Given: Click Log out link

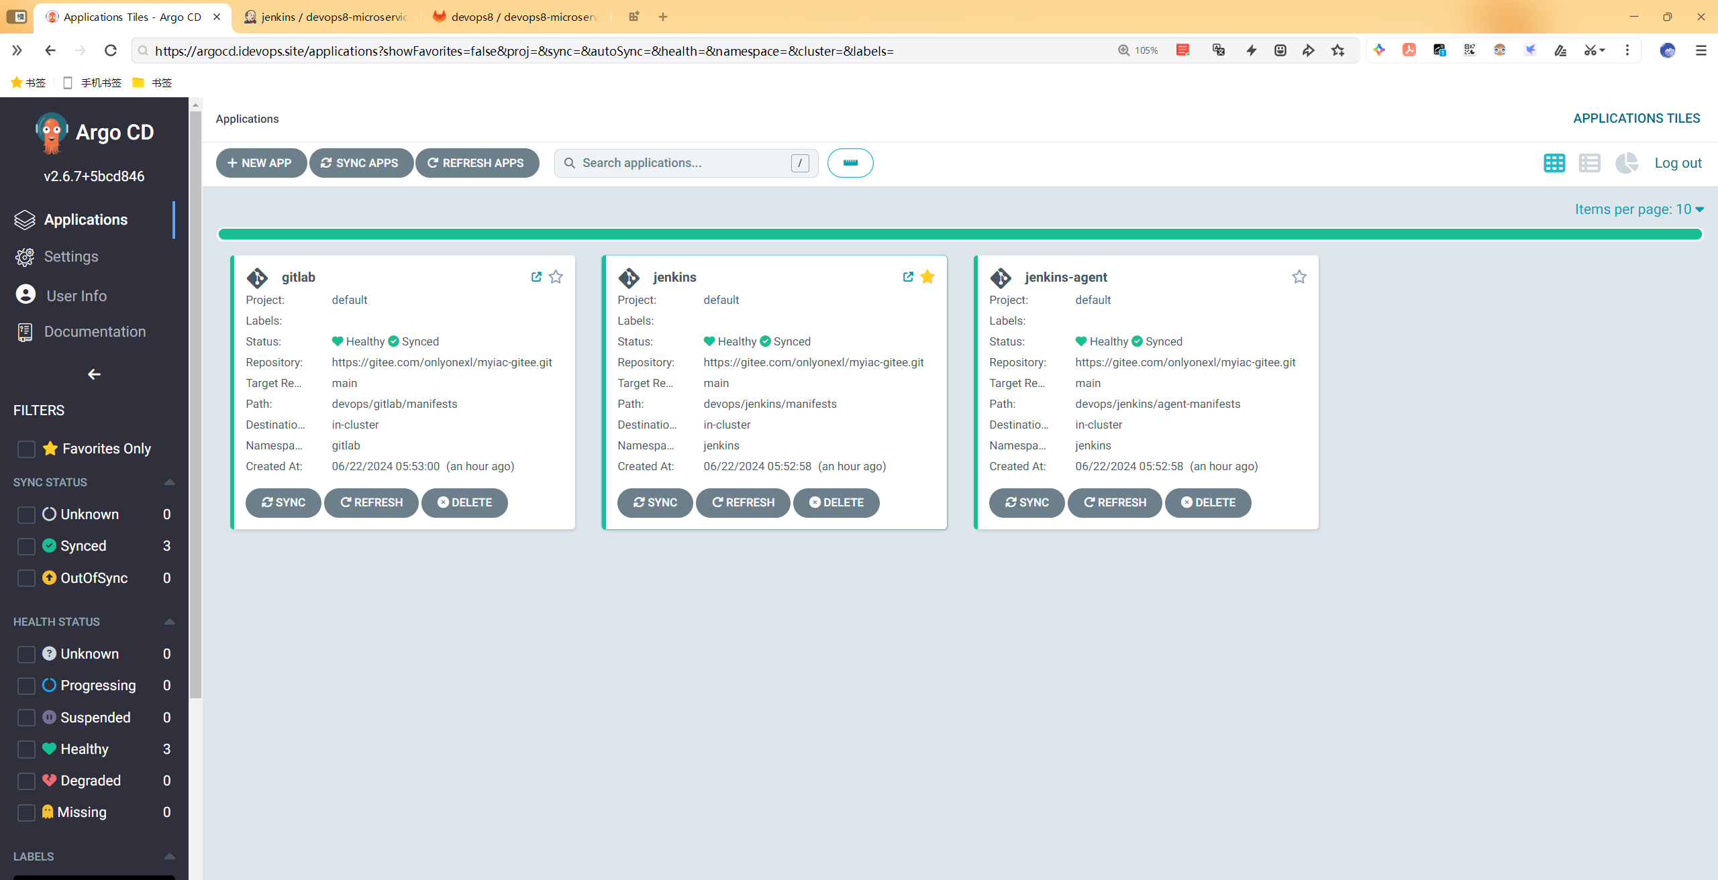Looking at the screenshot, I should 1678,163.
